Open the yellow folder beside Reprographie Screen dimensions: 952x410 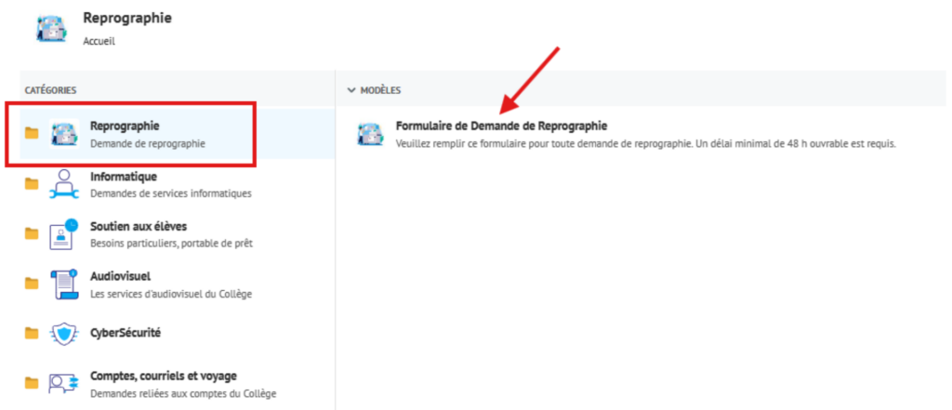pyautogui.click(x=32, y=134)
